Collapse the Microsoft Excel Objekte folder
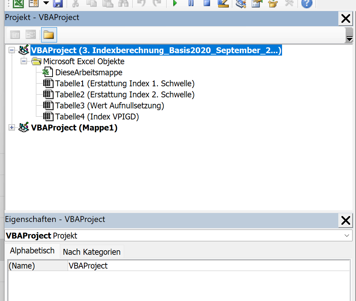356x301 pixels. click(24, 61)
